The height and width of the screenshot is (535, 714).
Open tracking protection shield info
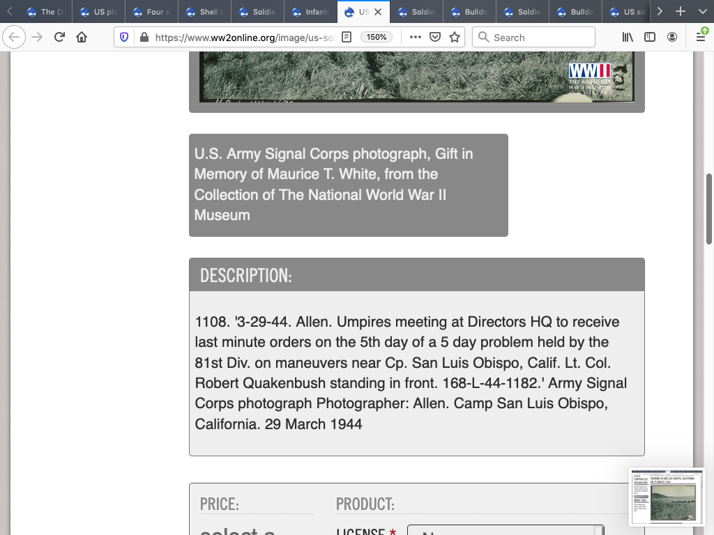[124, 37]
